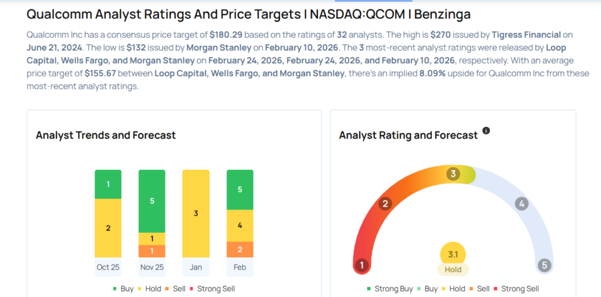Click gauge marker number 1
This screenshot has height=297, width=601.
[x=362, y=265]
